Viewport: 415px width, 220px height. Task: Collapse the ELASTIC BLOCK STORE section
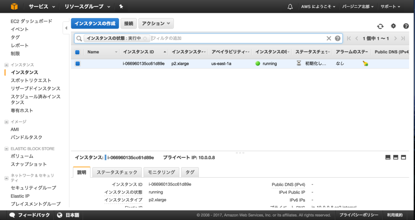click(6, 149)
